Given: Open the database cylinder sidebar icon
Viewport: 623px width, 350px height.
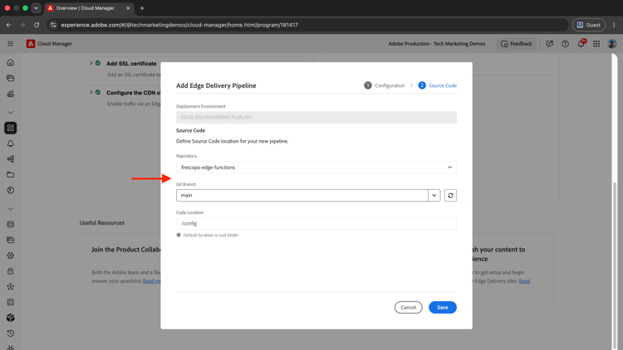Looking at the screenshot, I should [10, 225].
